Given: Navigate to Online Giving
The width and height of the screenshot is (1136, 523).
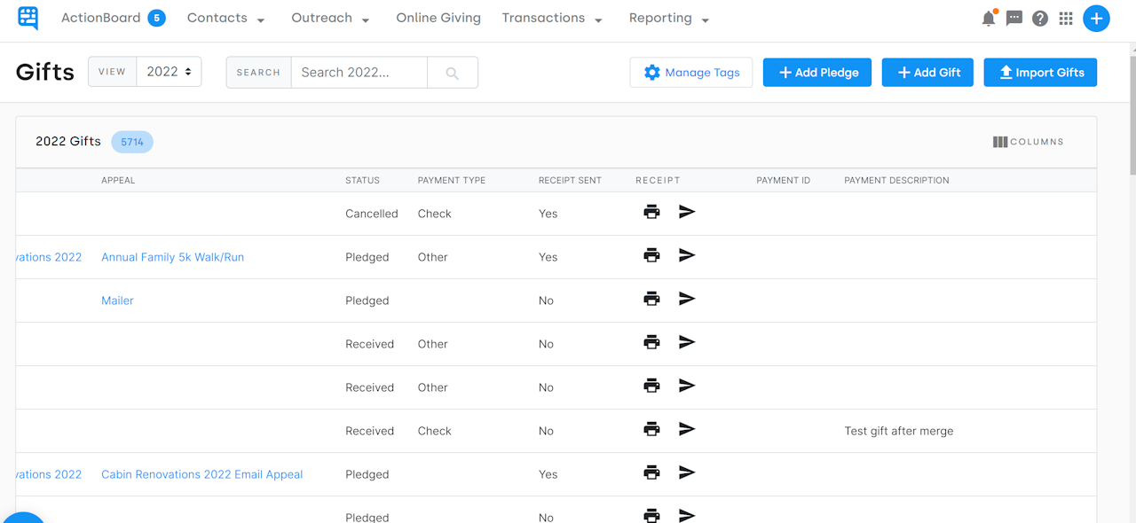Looking at the screenshot, I should pos(438,17).
